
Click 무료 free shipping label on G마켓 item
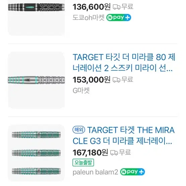click(127, 79)
